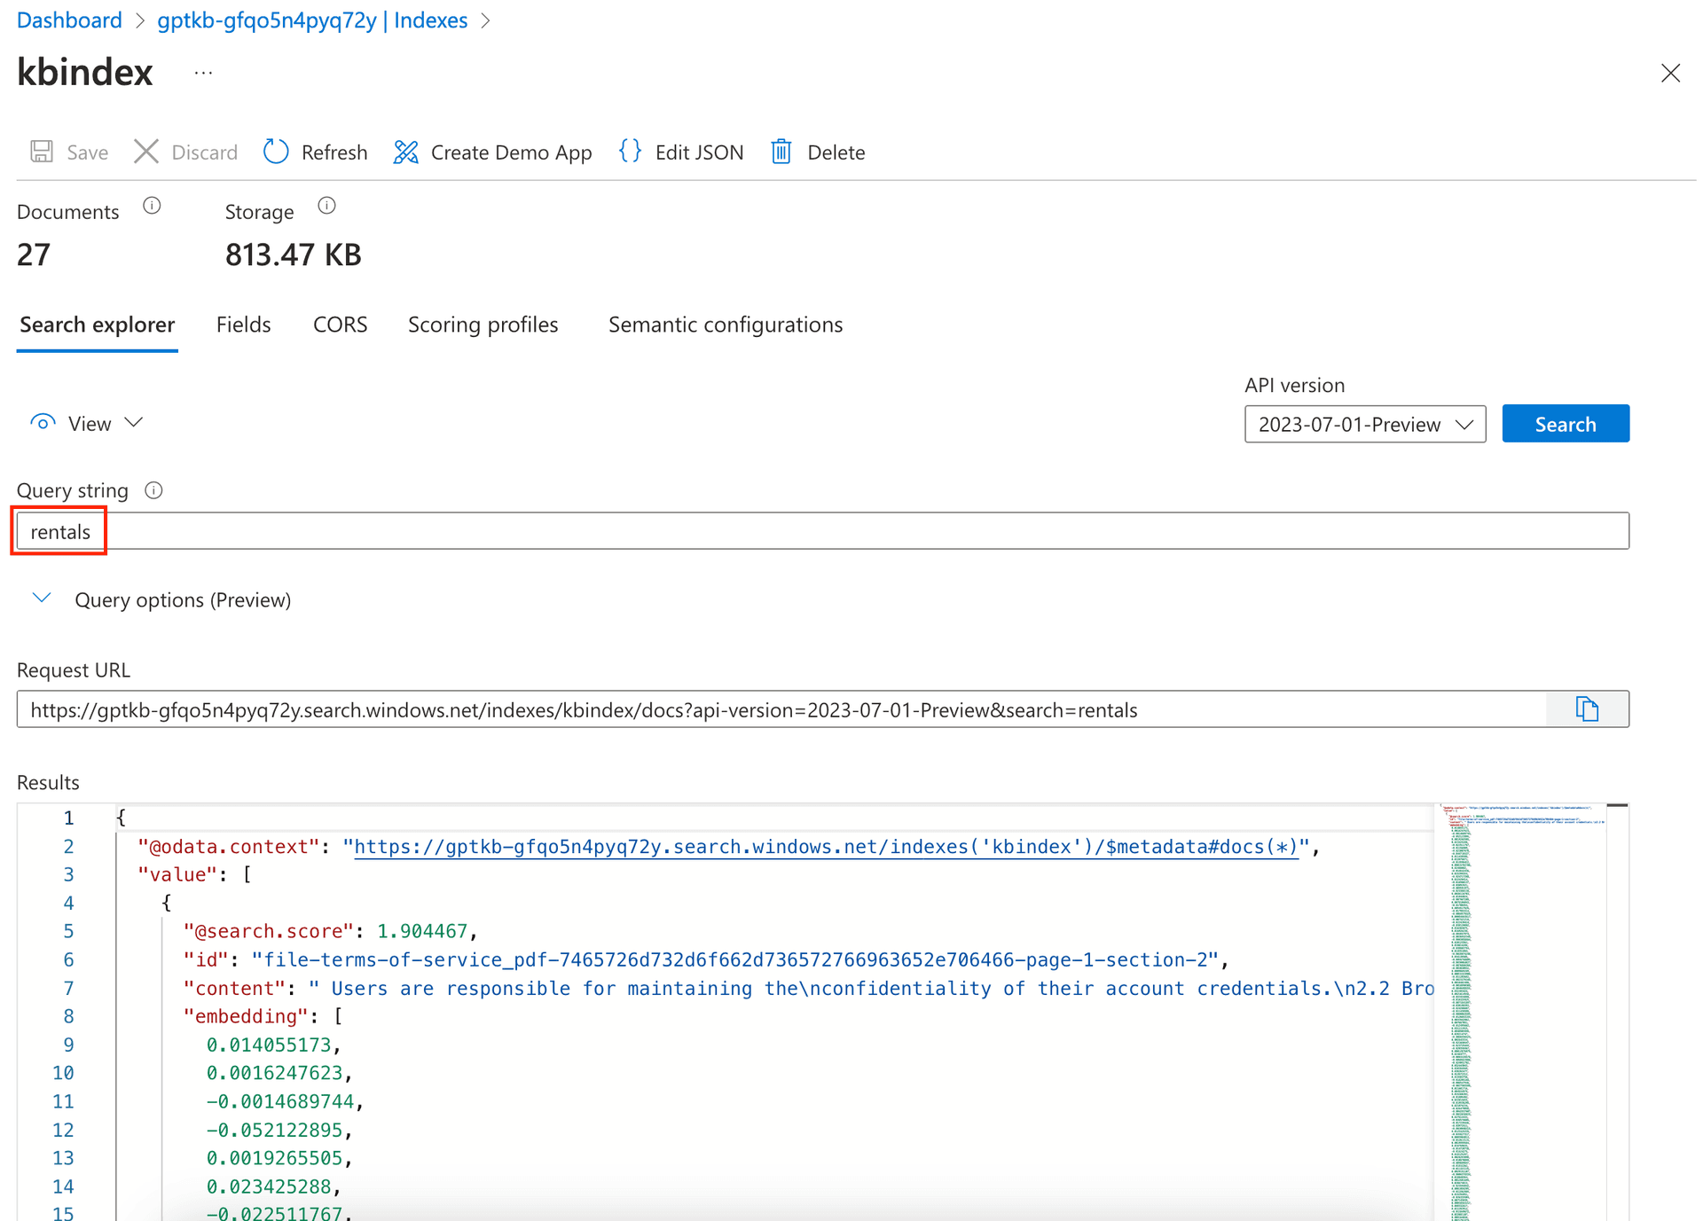Click the Refresh circular arrow icon
1703x1221 pixels.
coord(276,152)
